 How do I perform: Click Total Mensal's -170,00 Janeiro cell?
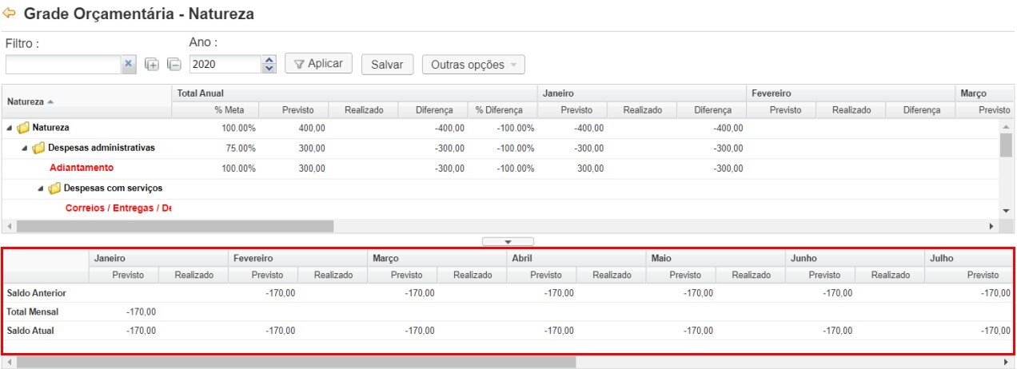(x=141, y=311)
